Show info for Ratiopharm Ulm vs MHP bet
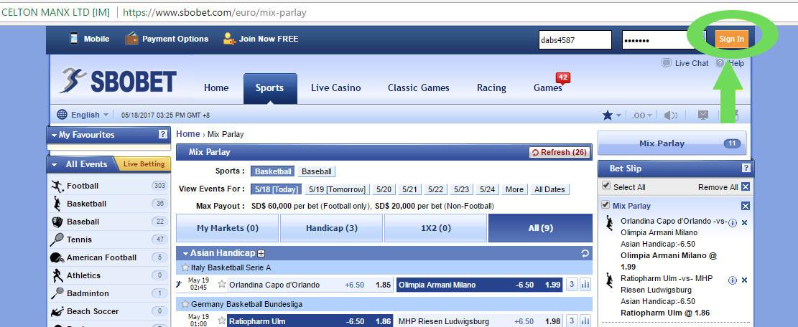 (x=733, y=280)
